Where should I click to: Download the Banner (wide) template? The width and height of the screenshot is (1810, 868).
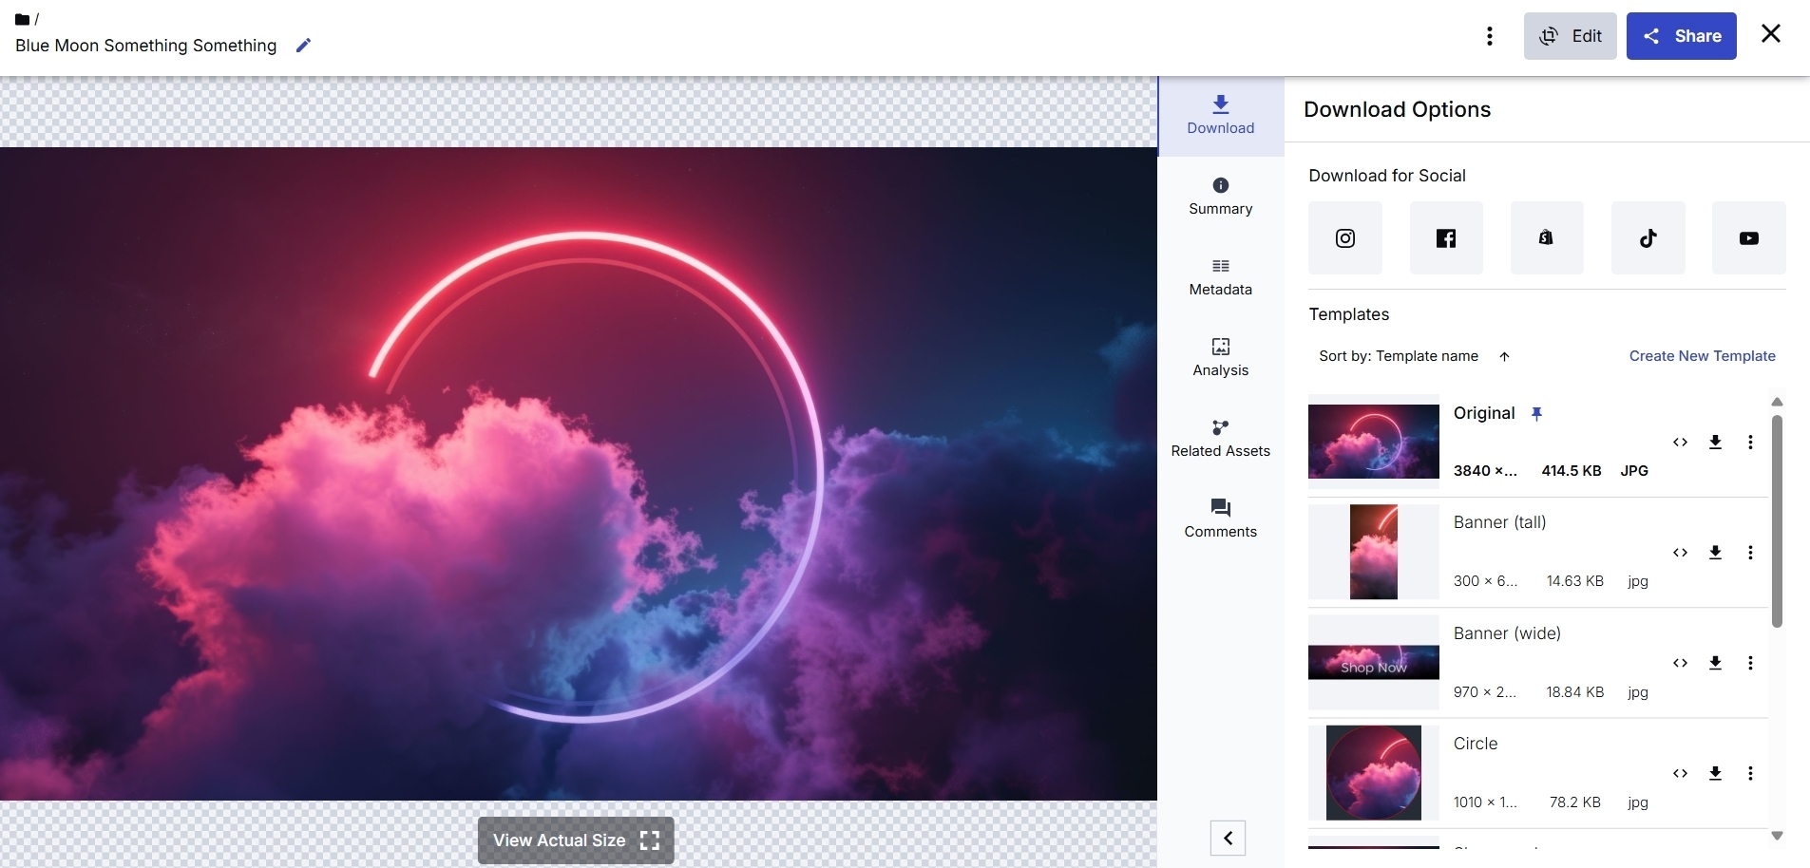[x=1715, y=663]
